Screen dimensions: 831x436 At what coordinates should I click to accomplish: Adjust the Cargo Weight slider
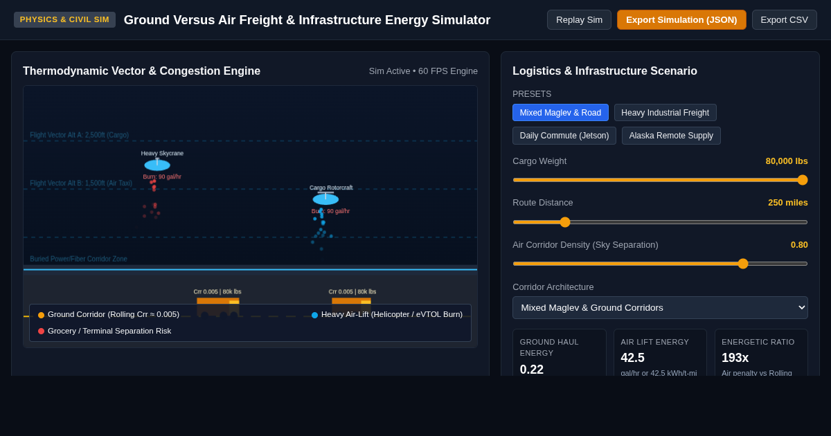[x=660, y=180]
